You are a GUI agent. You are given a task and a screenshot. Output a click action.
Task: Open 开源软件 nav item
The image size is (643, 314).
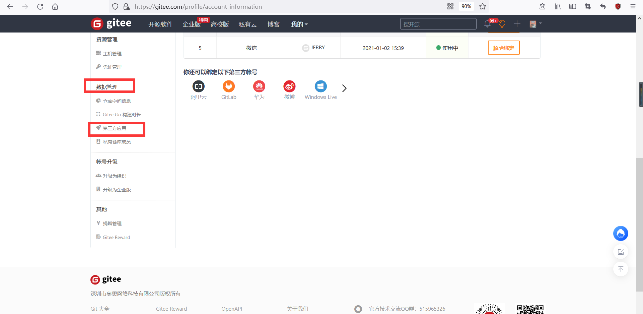161,24
